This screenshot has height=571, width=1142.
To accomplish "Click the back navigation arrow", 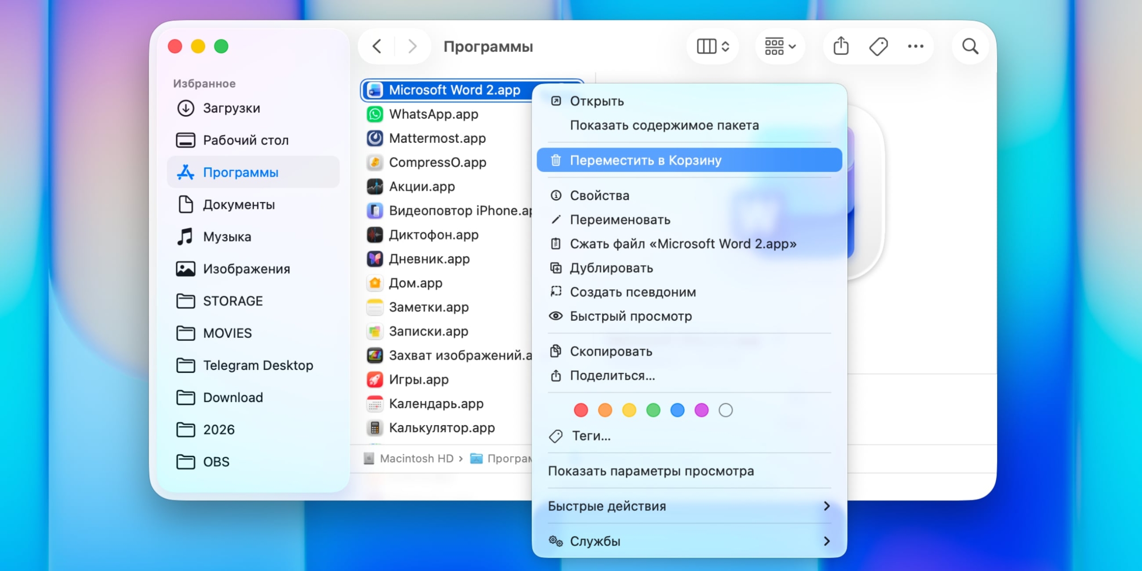I will [376, 46].
